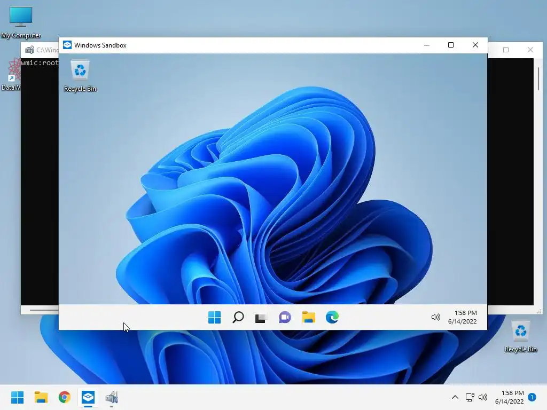Open clock 1:58 PM in Sandbox taskbar
Image resolution: width=547 pixels, height=410 pixels.
pyautogui.click(x=463, y=317)
